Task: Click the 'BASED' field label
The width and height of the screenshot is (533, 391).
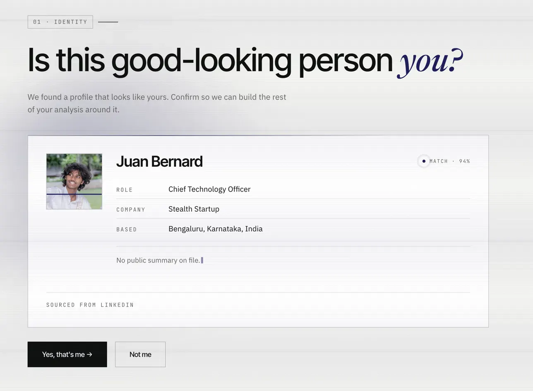Action: click(127, 230)
